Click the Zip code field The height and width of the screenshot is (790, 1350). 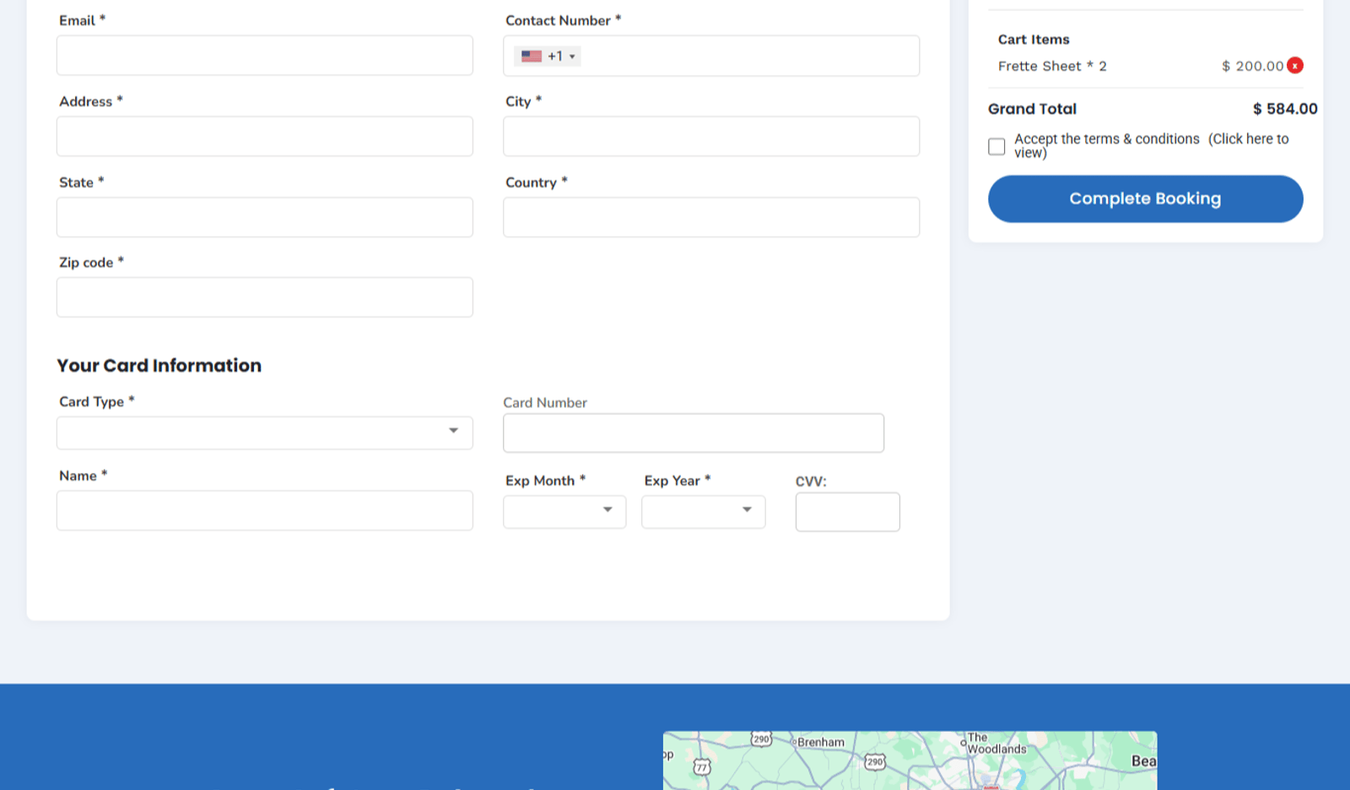pyautogui.click(x=265, y=298)
